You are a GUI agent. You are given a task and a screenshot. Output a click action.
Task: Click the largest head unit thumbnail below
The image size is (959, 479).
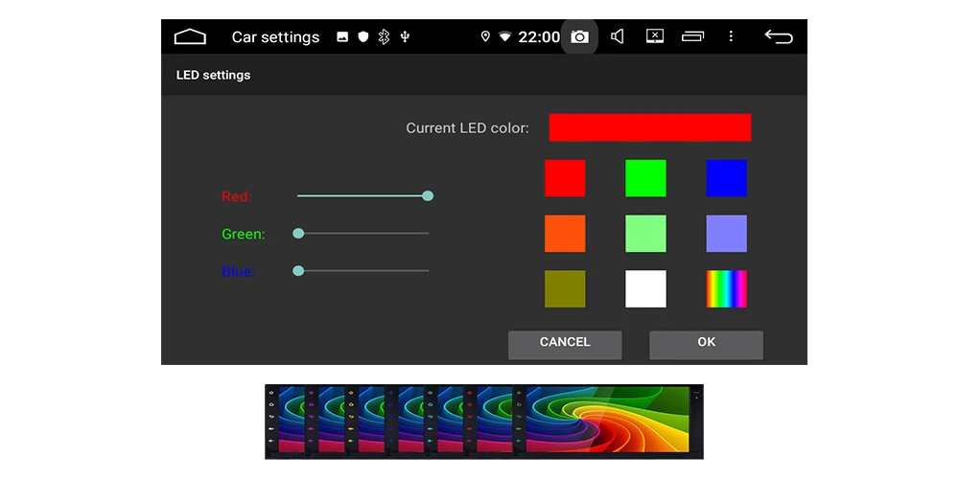pyautogui.click(x=609, y=422)
